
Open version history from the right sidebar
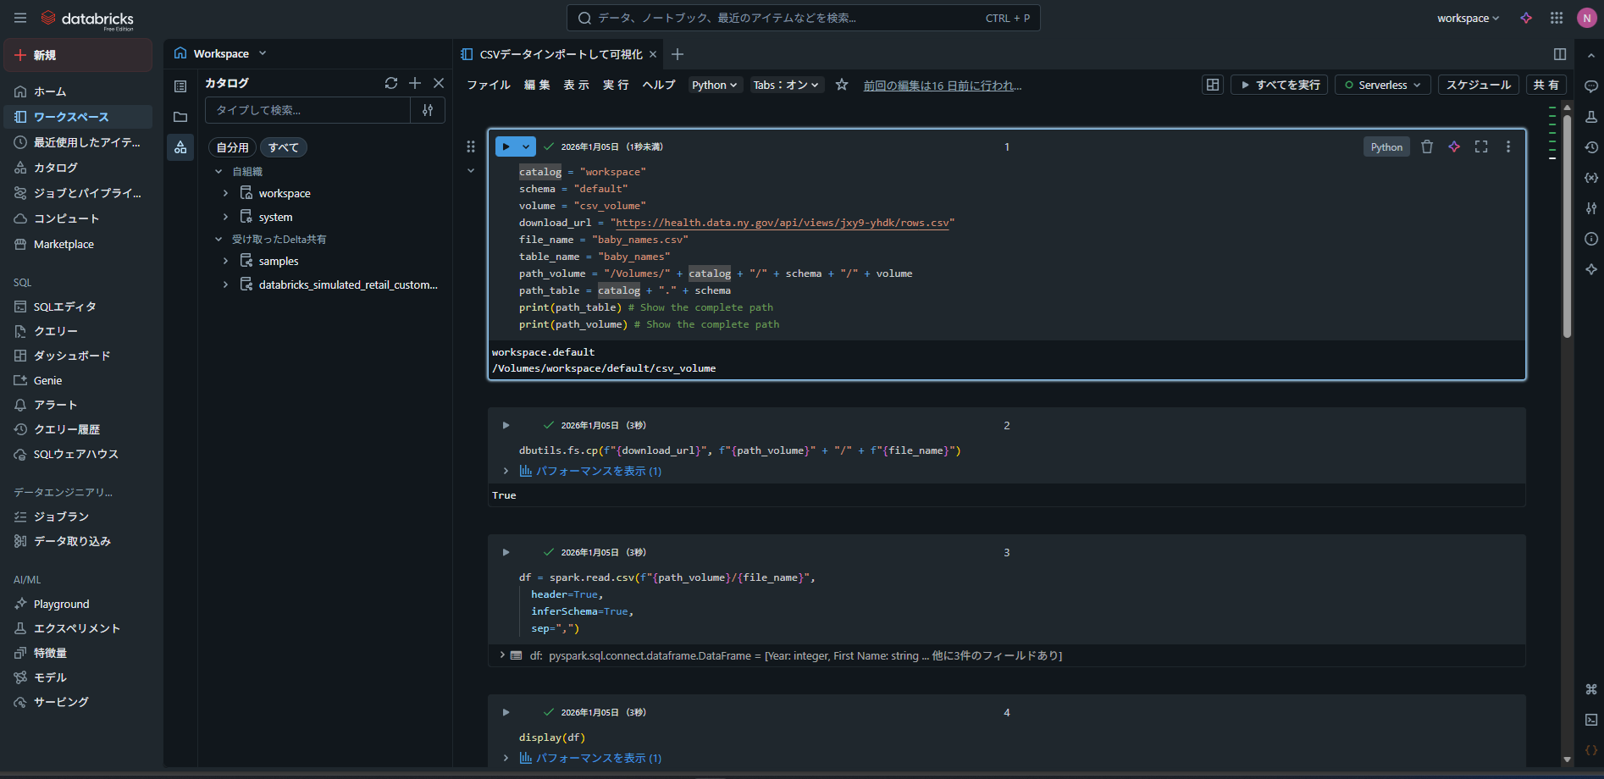[x=1591, y=146]
